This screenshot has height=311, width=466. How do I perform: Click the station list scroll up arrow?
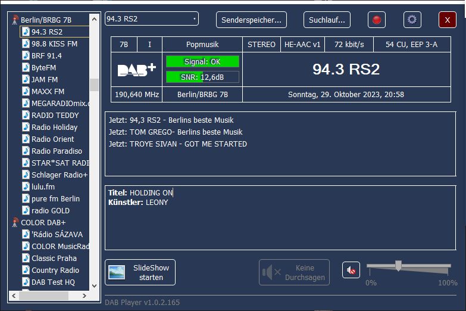95,19
